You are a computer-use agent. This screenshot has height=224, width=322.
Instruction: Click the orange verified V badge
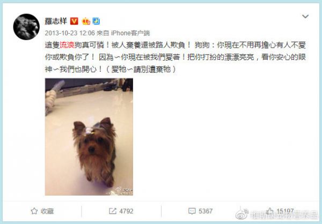(74, 21)
